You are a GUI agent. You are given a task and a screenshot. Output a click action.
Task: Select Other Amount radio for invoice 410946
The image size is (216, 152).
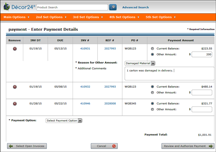(153, 110)
